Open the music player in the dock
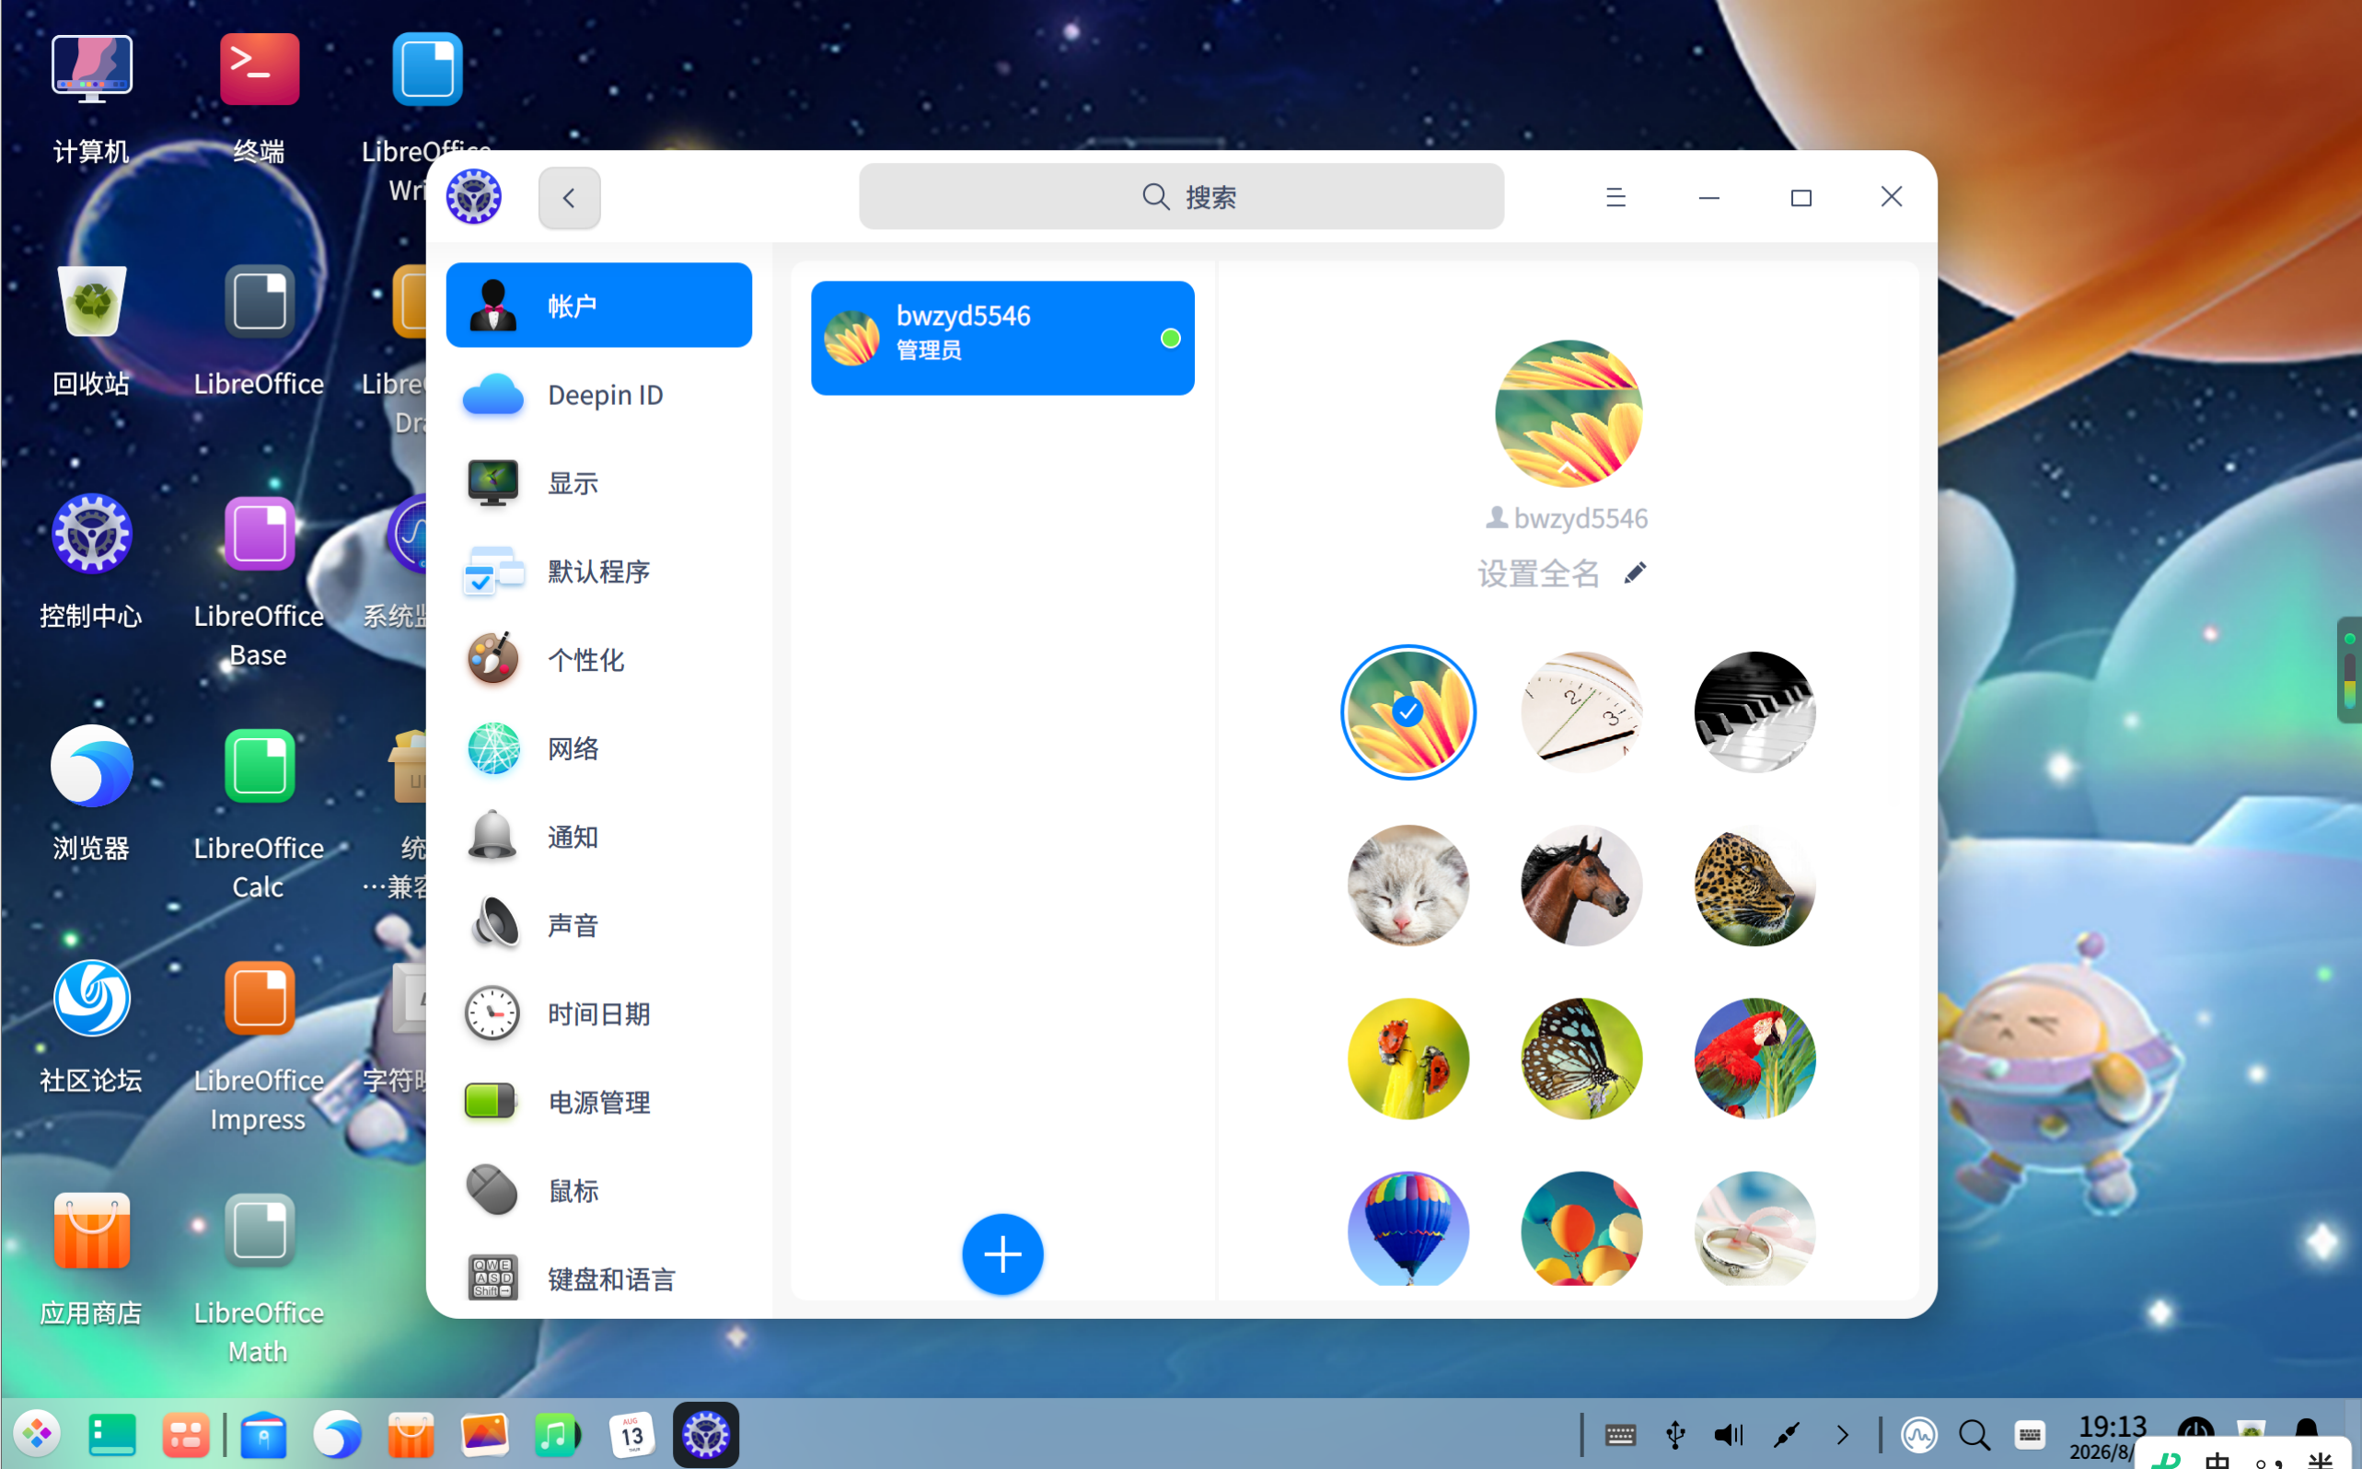This screenshot has width=2362, height=1469. [x=558, y=1434]
